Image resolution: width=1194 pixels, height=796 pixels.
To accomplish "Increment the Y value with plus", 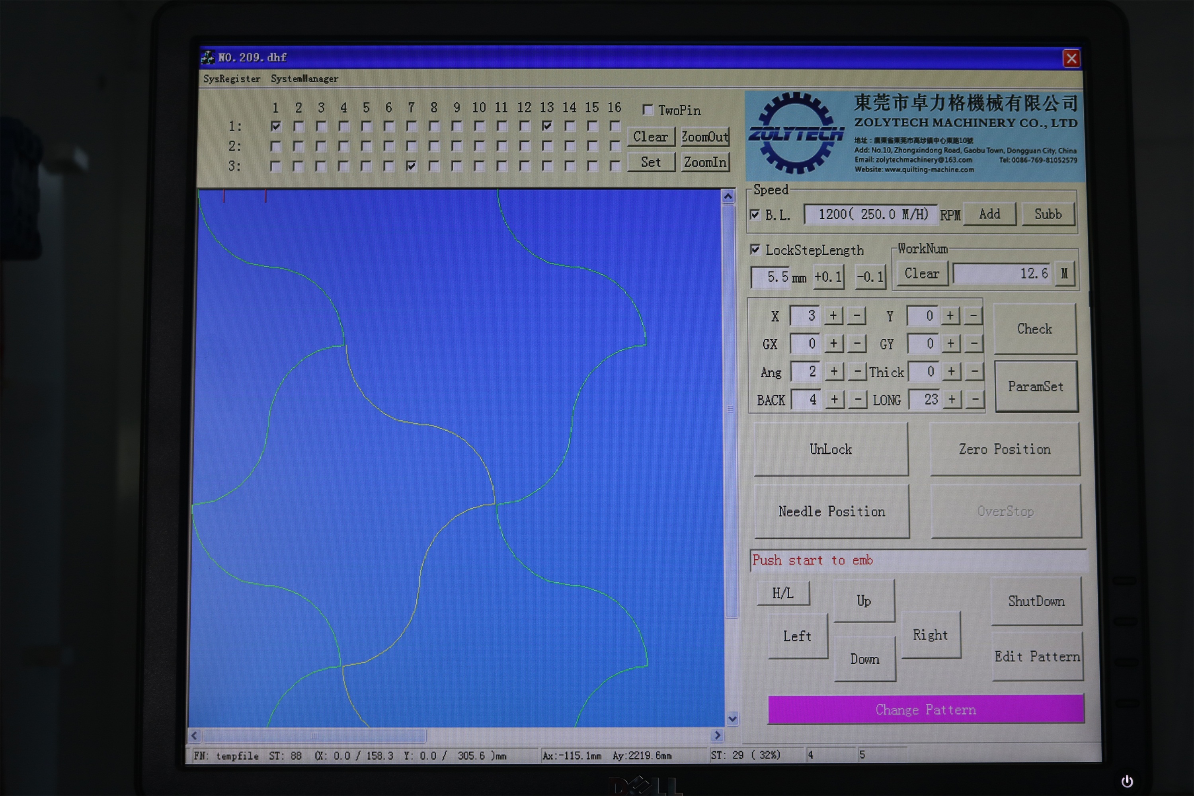I will (950, 316).
